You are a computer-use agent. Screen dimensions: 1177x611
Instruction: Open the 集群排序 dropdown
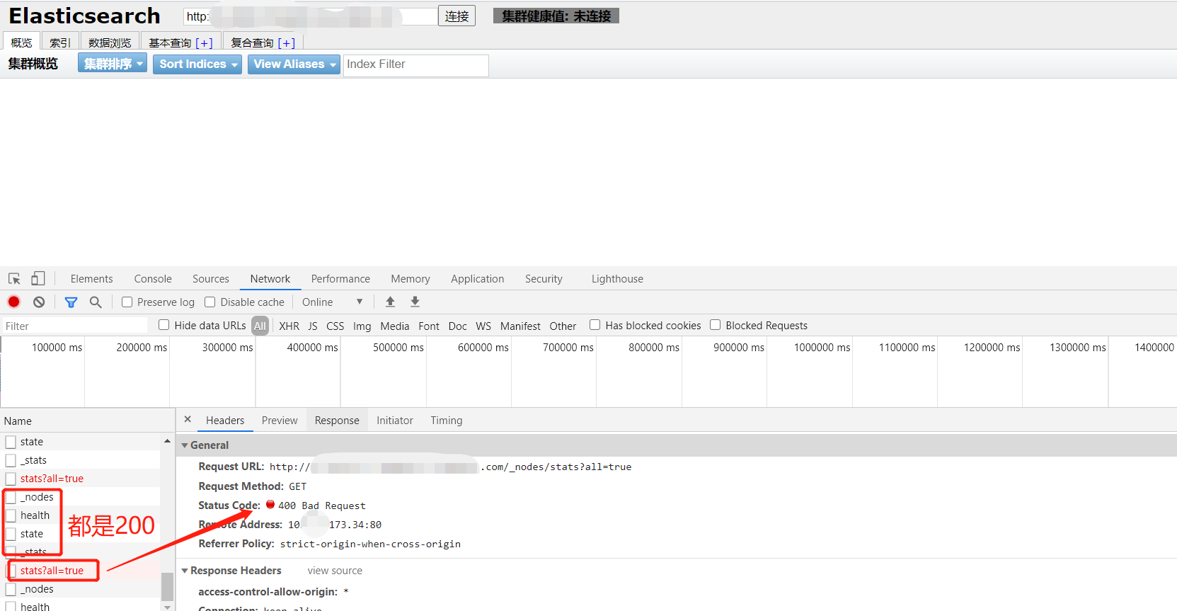click(113, 64)
